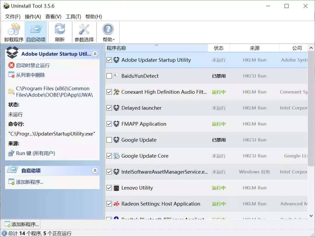Click the Run 键 (所有用户) link

(35, 153)
